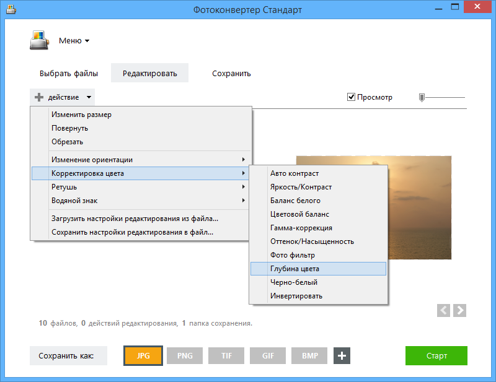Screen dimensions: 496x382
Task: Choose Авто контраст from submenu
Action: pos(318,173)
